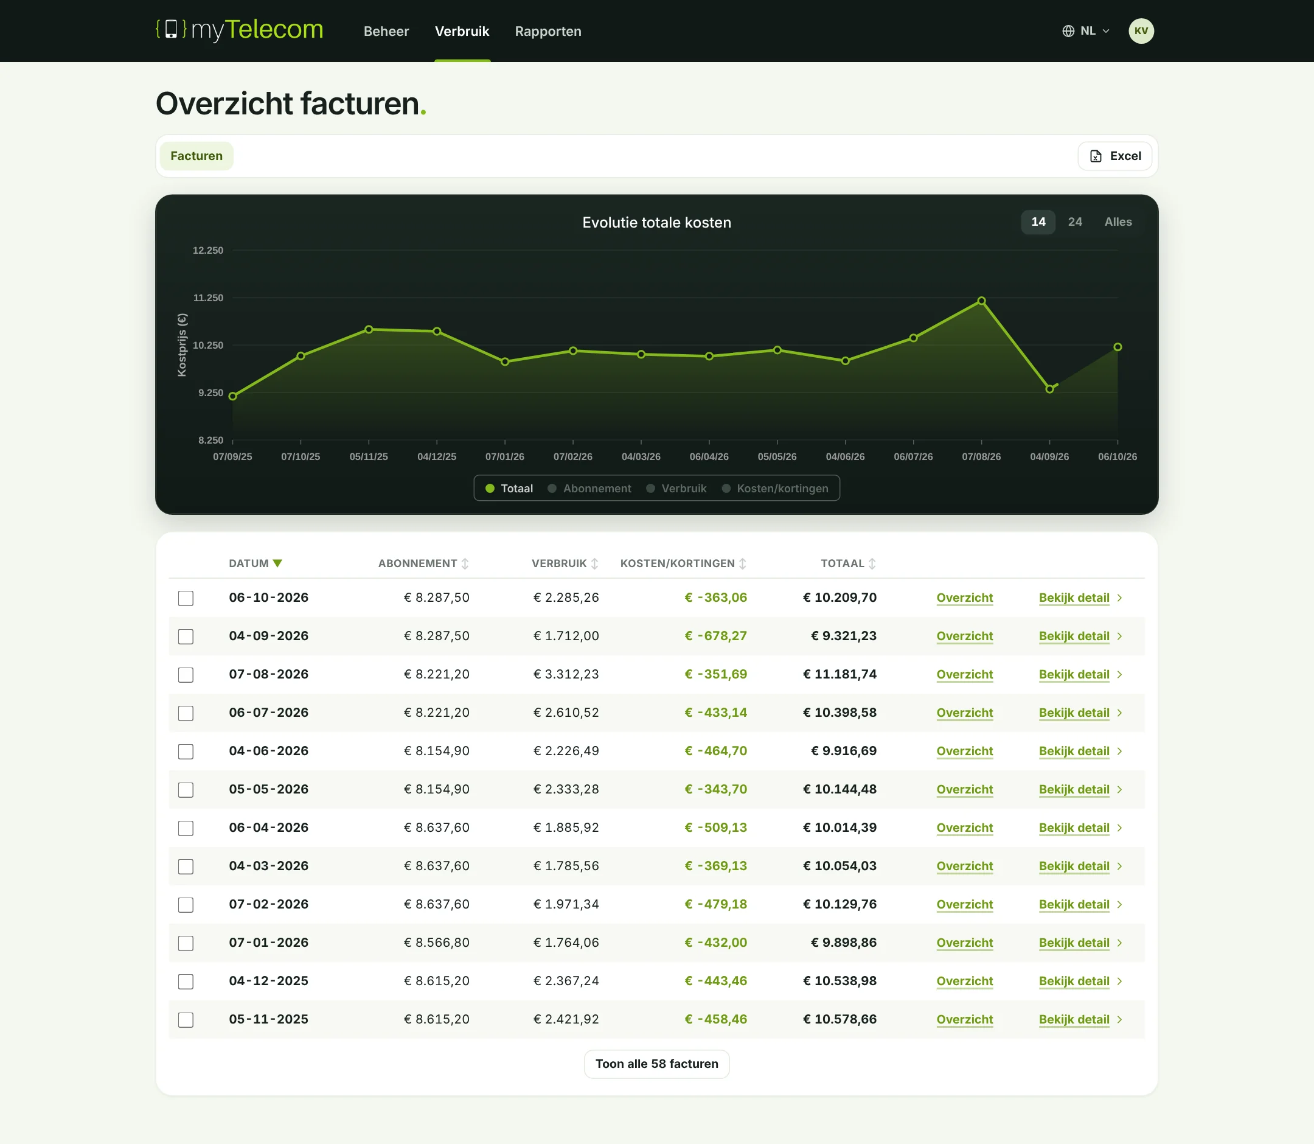
Task: Open the Beheer menu
Action: click(386, 31)
